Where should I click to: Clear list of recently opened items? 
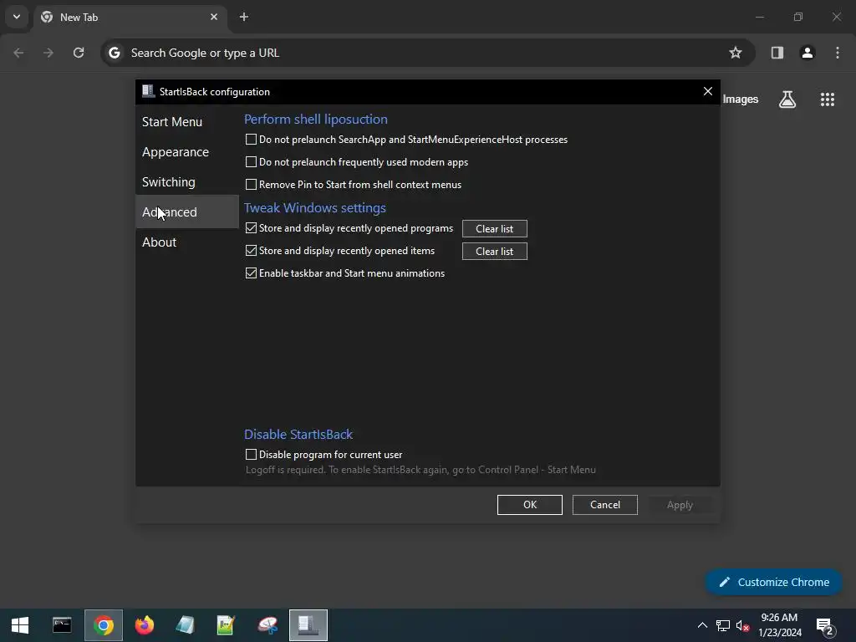point(495,251)
